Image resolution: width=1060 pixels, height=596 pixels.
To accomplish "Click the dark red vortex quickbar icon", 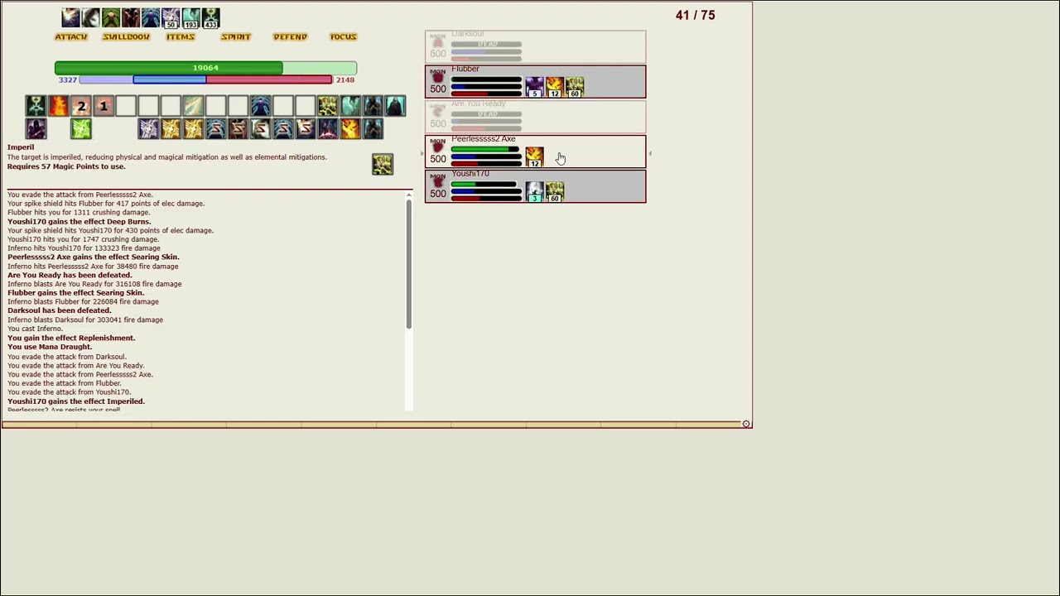I will (327, 128).
